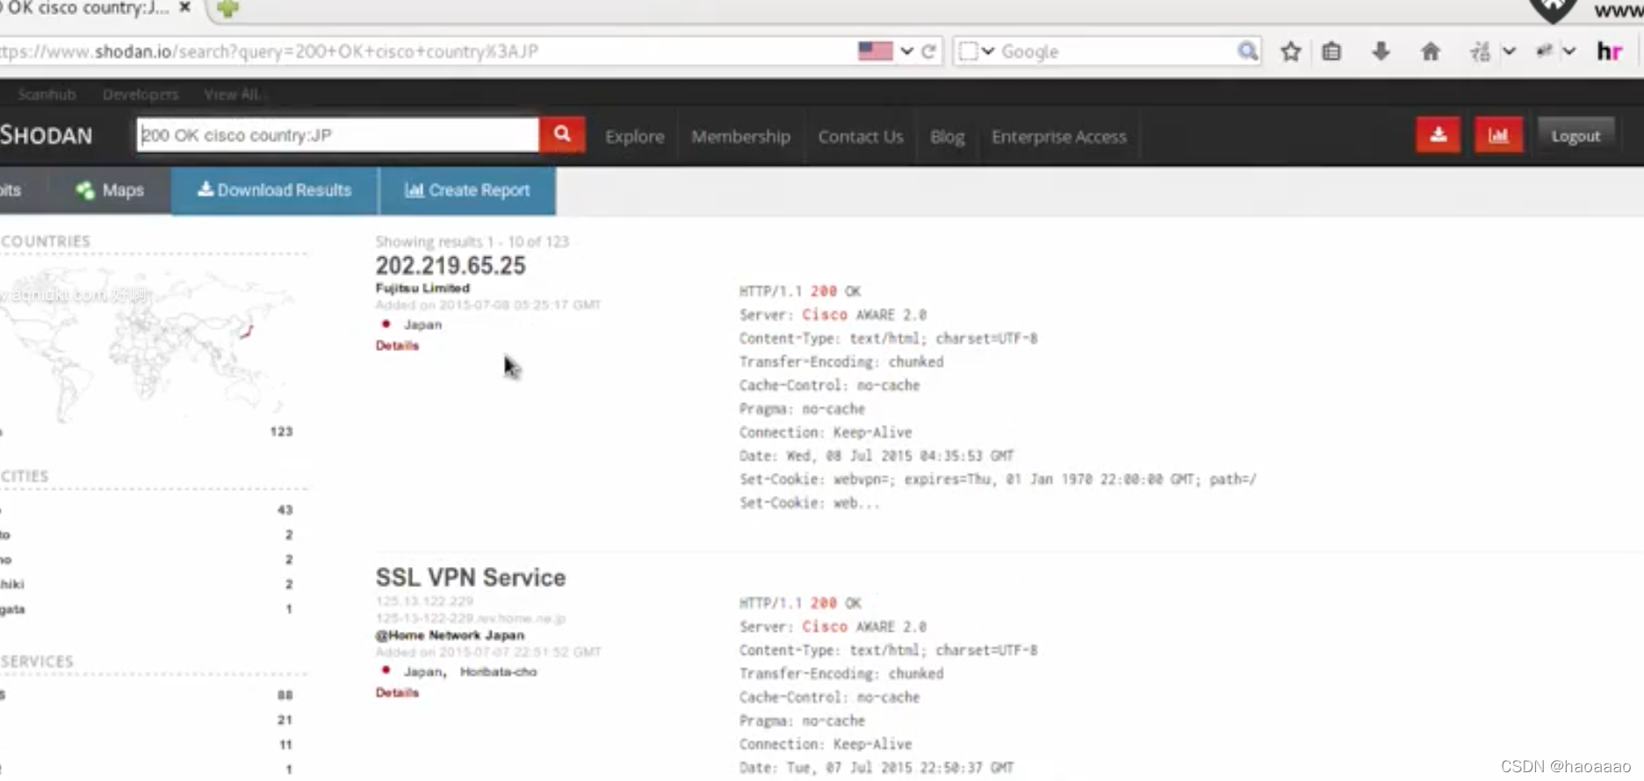Image resolution: width=1644 pixels, height=781 pixels.
Task: Run the search with the red magnifier button
Action: click(562, 135)
